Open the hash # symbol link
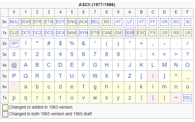 pos(49,44)
